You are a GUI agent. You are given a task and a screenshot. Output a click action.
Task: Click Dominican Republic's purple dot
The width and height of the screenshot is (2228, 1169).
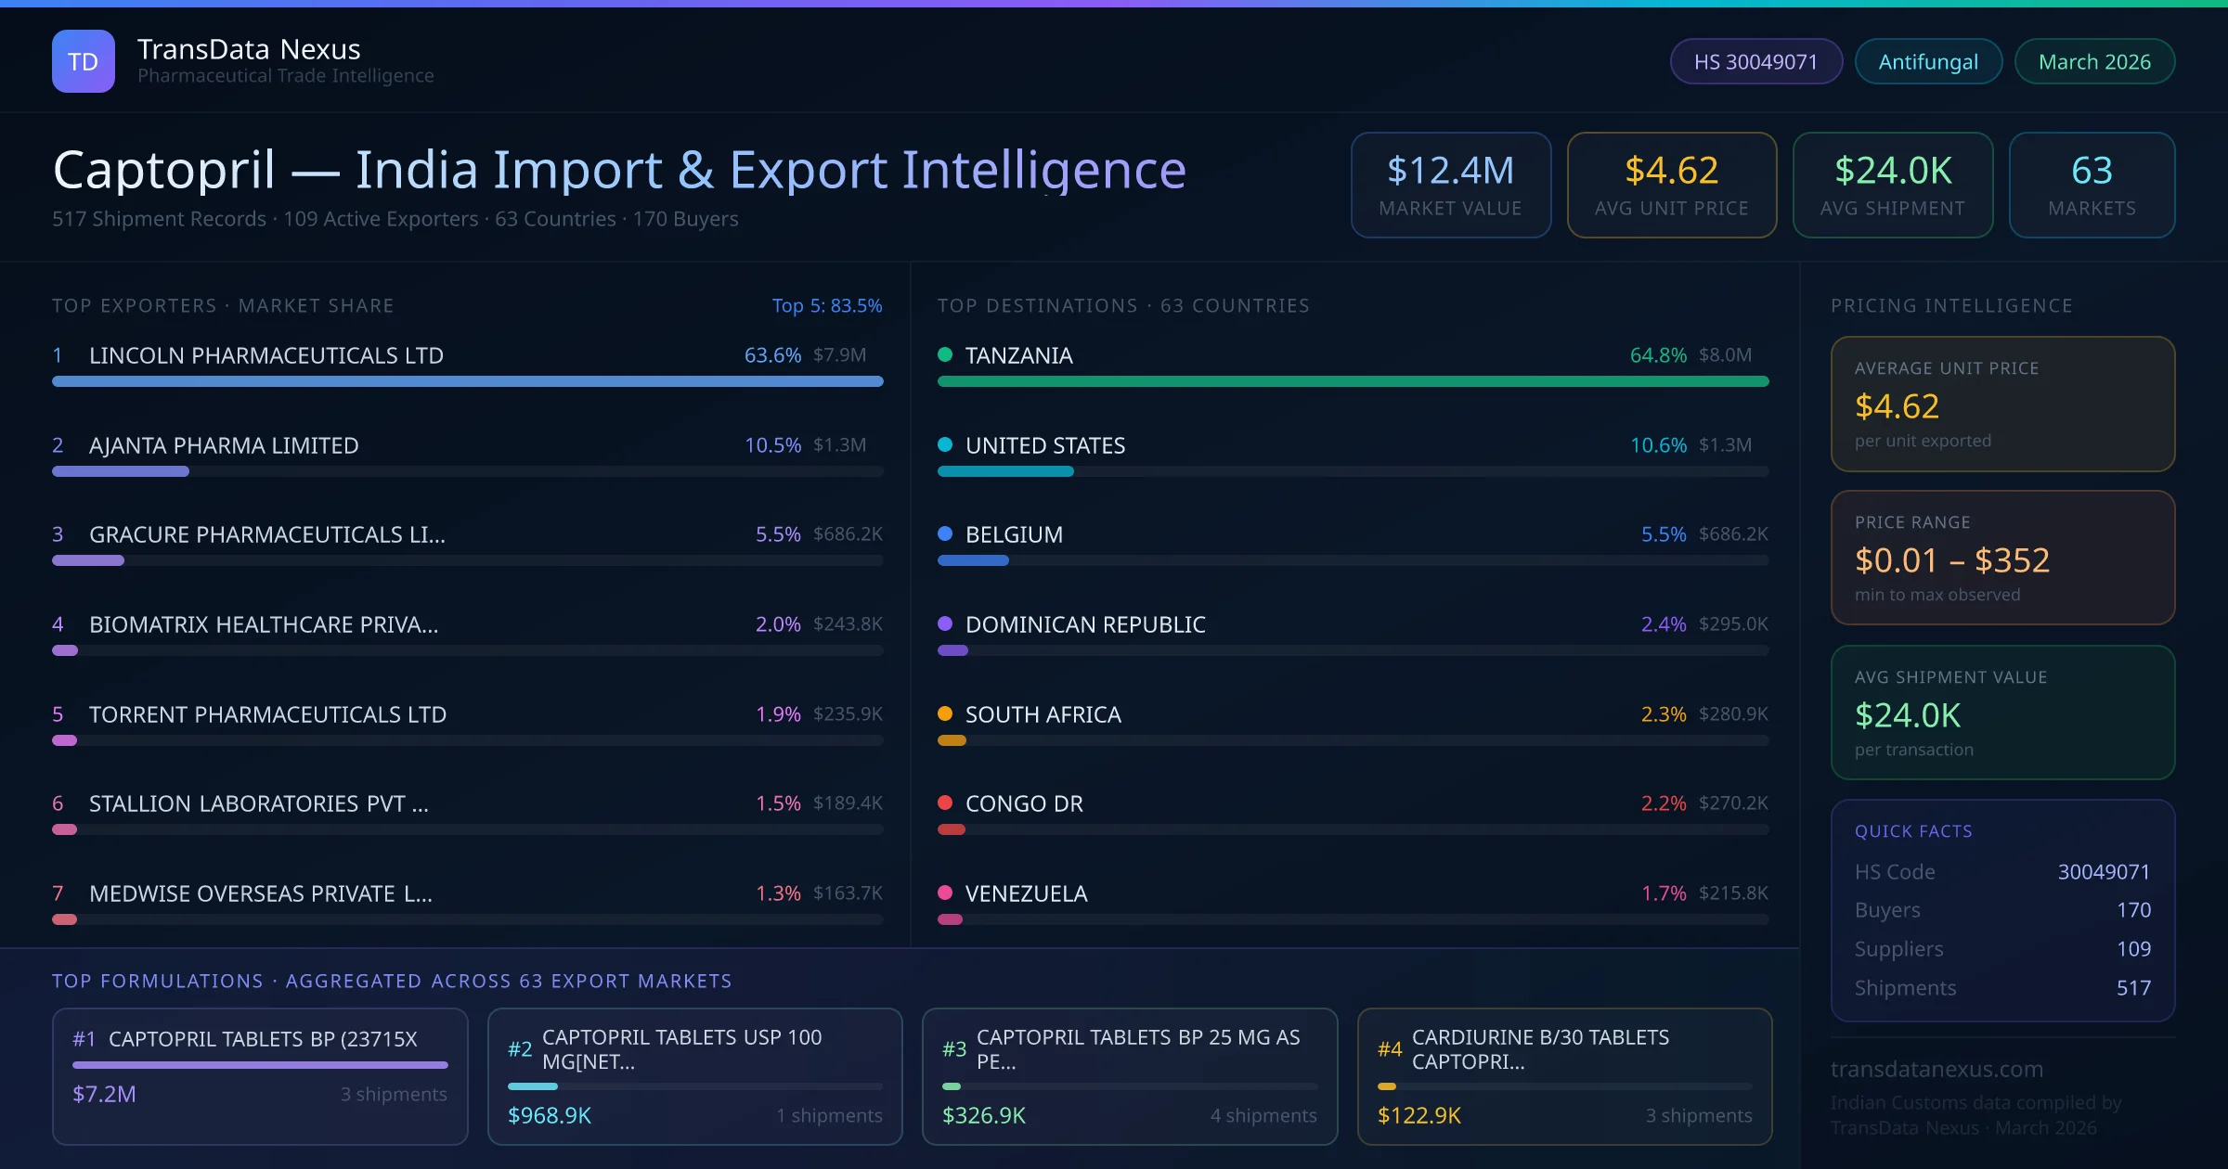945,623
